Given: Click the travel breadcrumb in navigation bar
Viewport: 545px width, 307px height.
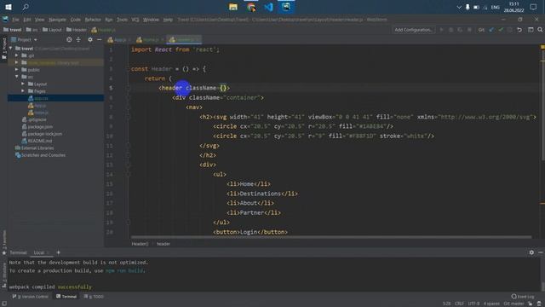Looking at the screenshot, I should [13, 30].
